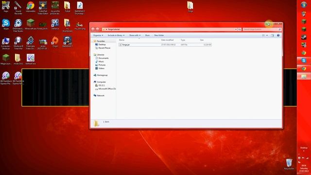Expand the Desktop toolbar chevron on the taskbar
The height and width of the screenshot is (175, 311).
point(304,151)
